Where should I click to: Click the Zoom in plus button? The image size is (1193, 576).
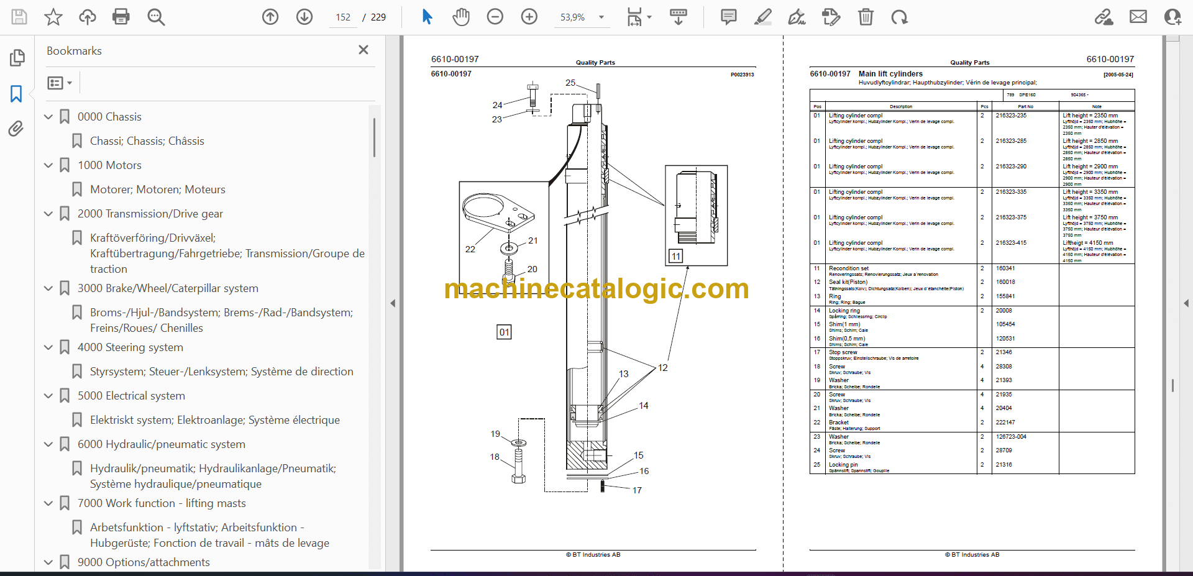[529, 17]
